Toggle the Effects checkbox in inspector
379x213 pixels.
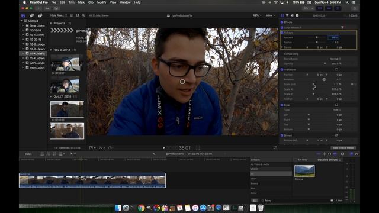point(282,22)
